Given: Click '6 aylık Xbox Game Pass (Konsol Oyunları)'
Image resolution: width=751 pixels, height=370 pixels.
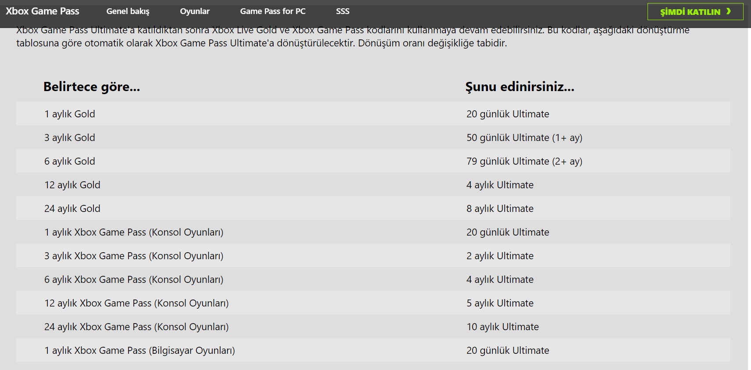Looking at the screenshot, I should (x=134, y=279).
